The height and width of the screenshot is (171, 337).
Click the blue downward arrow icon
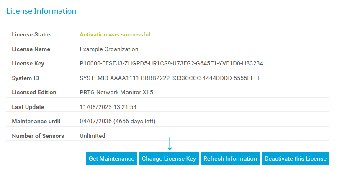pyautogui.click(x=170, y=144)
